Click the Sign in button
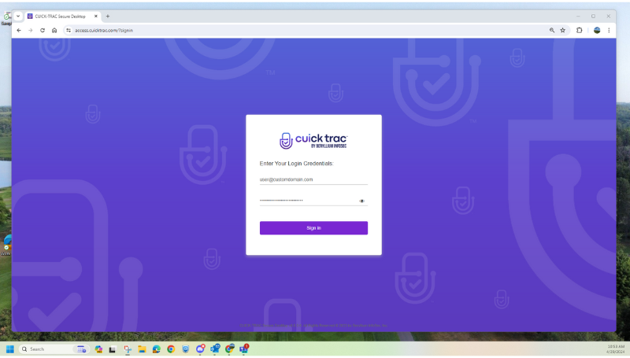Viewport: 630px width, 358px height. point(313,228)
